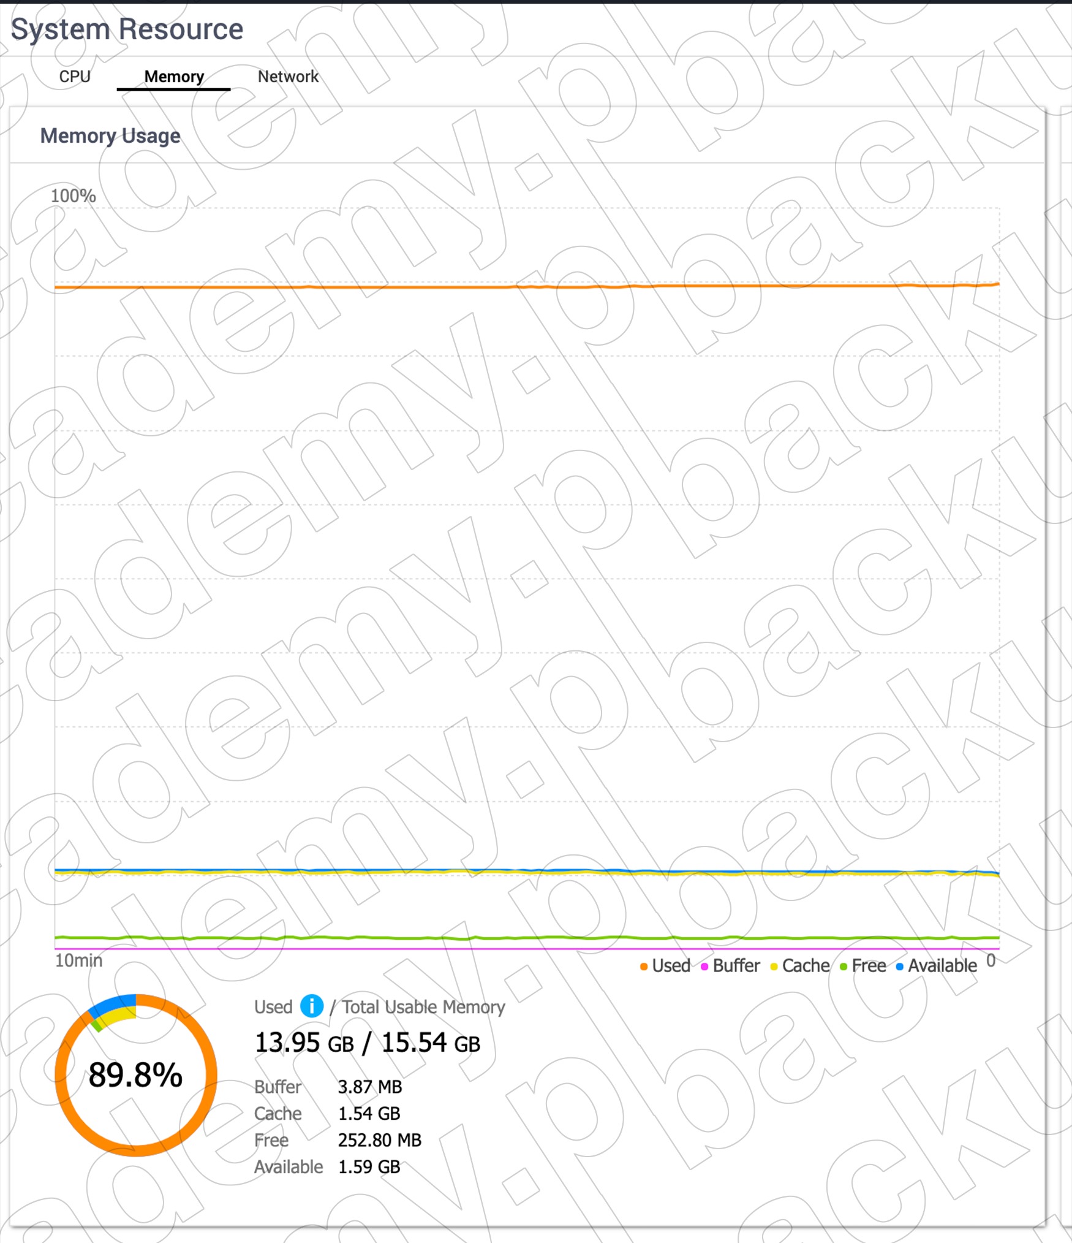The width and height of the screenshot is (1072, 1243).
Task: Toggle the Buffer series in legend
Action: click(730, 966)
